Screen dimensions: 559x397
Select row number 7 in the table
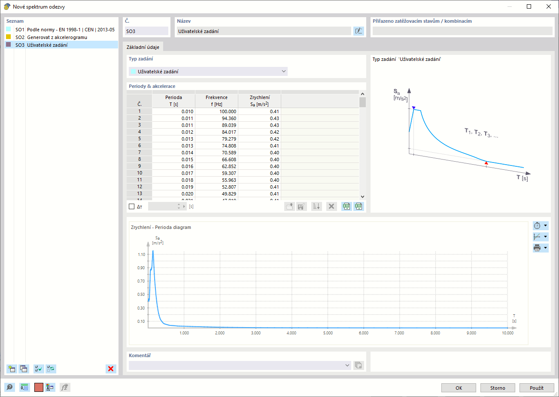[140, 153]
